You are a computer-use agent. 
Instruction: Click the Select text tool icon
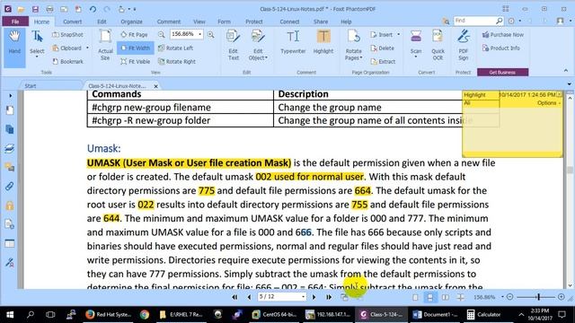[x=37, y=37]
